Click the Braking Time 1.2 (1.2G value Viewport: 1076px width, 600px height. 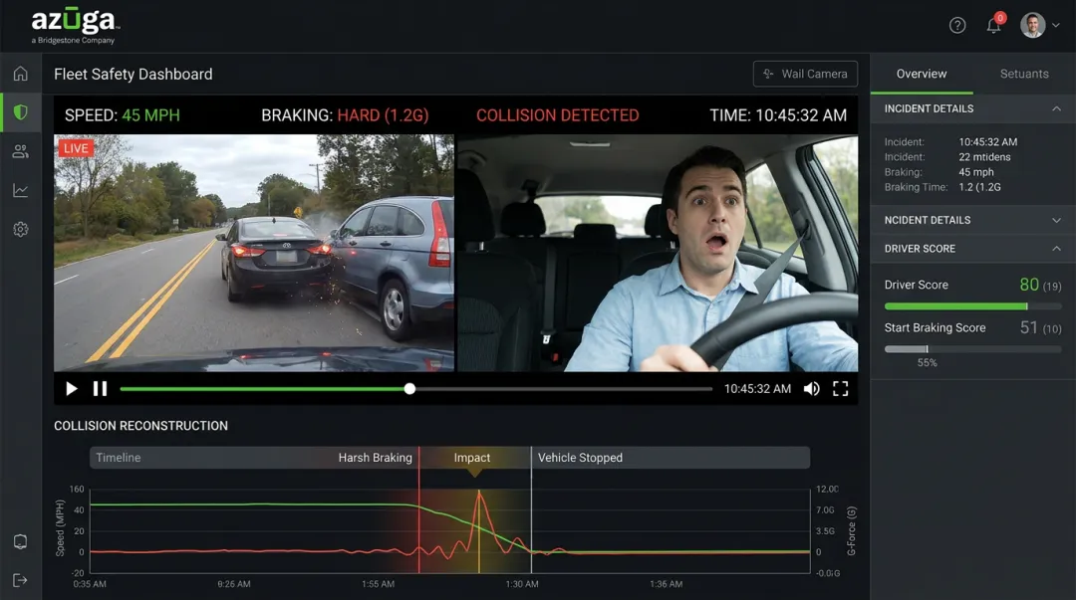click(980, 187)
